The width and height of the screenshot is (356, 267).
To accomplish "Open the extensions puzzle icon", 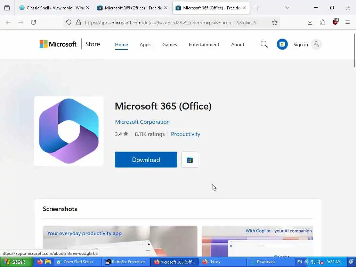I will [x=323, y=22].
